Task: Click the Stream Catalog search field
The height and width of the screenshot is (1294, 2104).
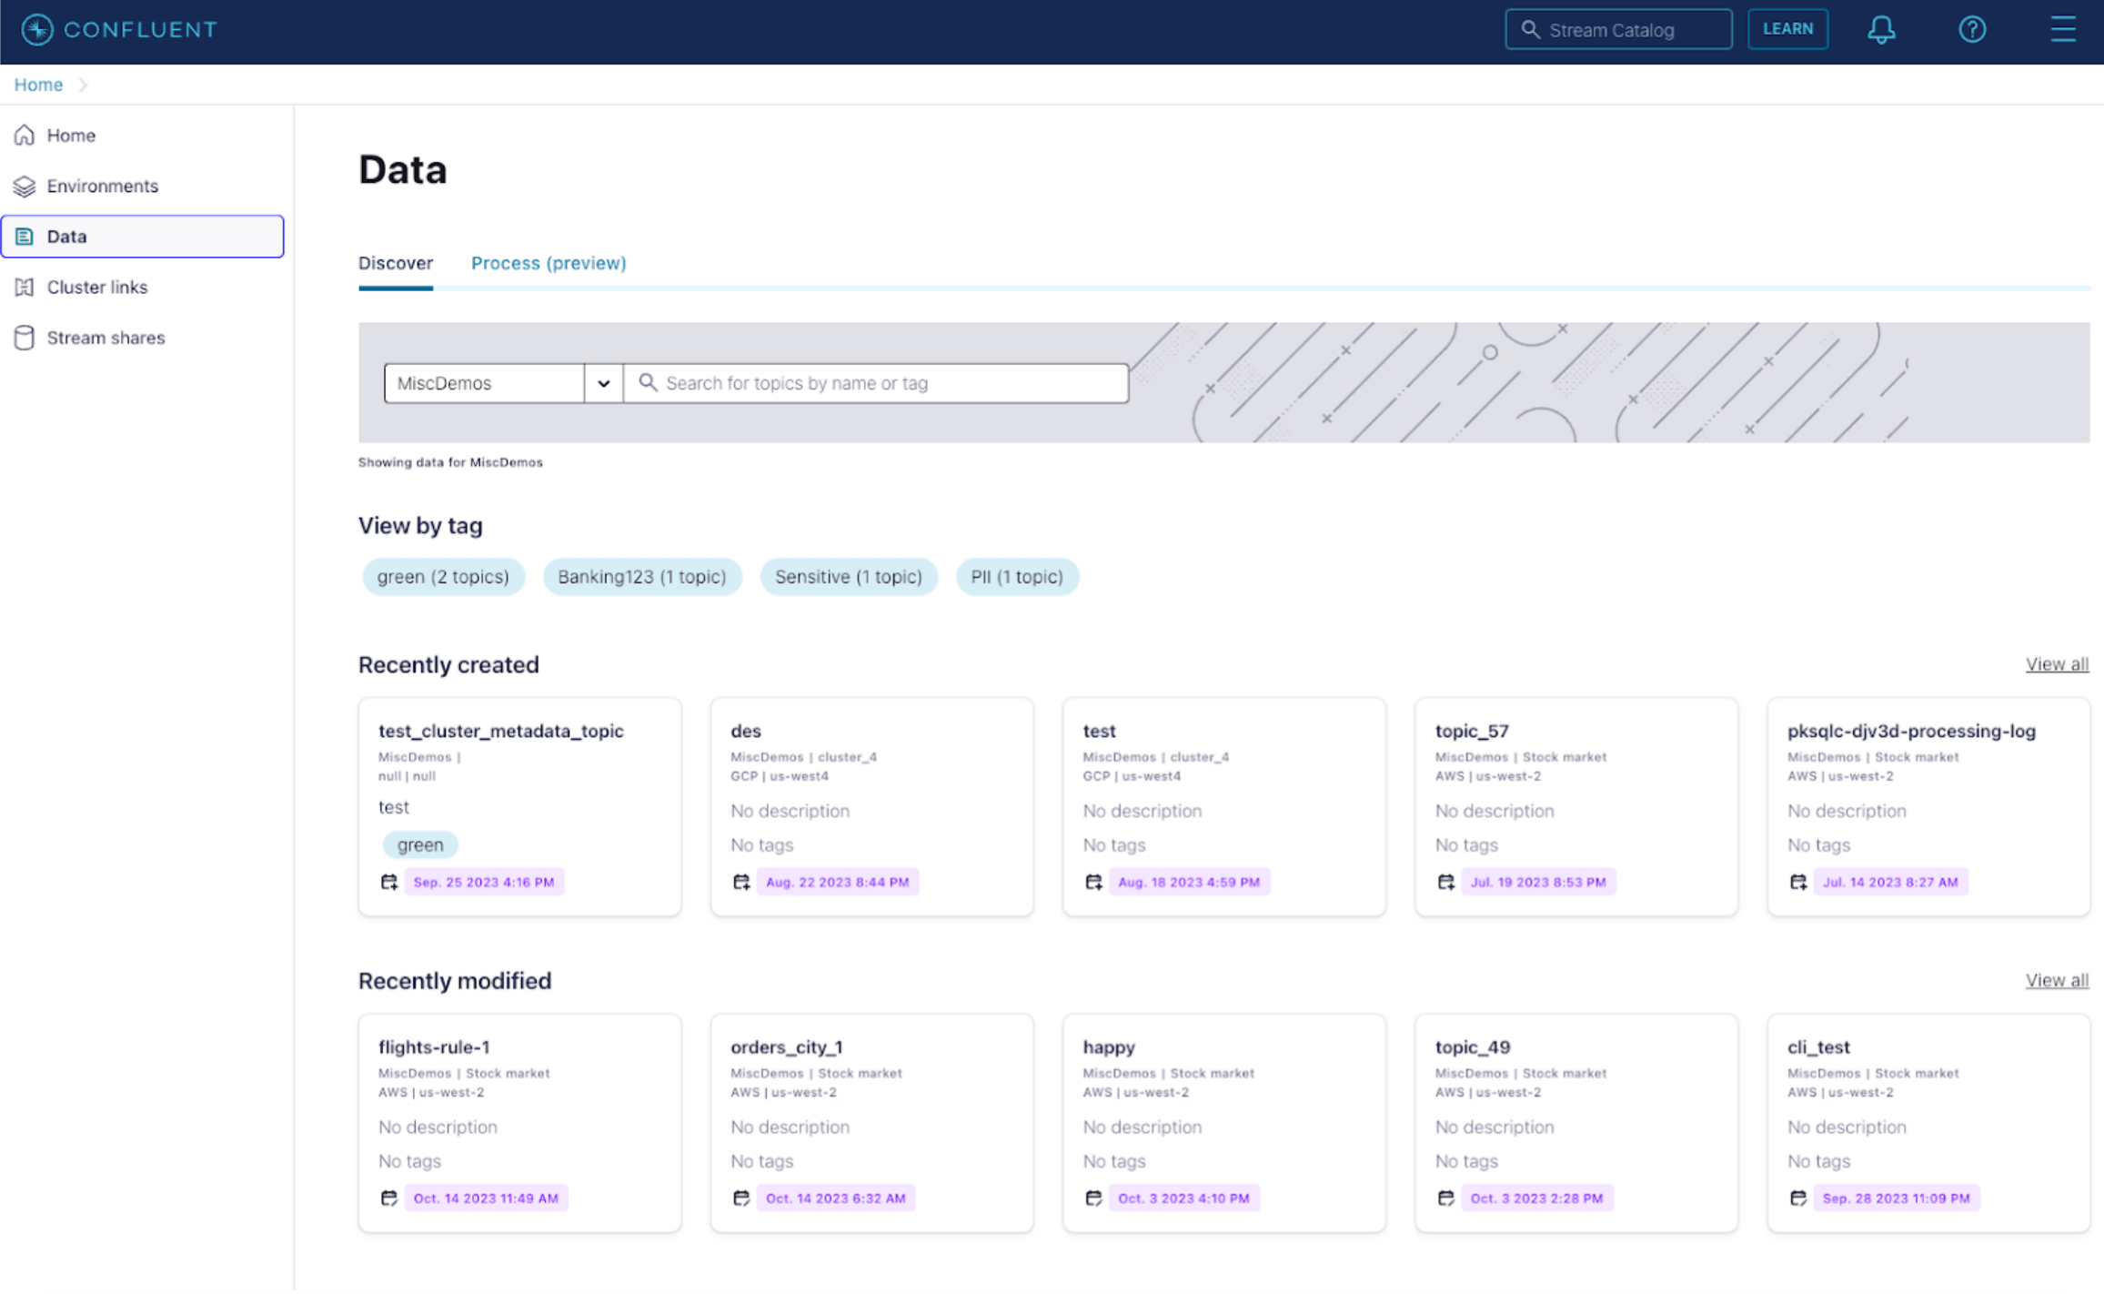Action: point(1618,30)
